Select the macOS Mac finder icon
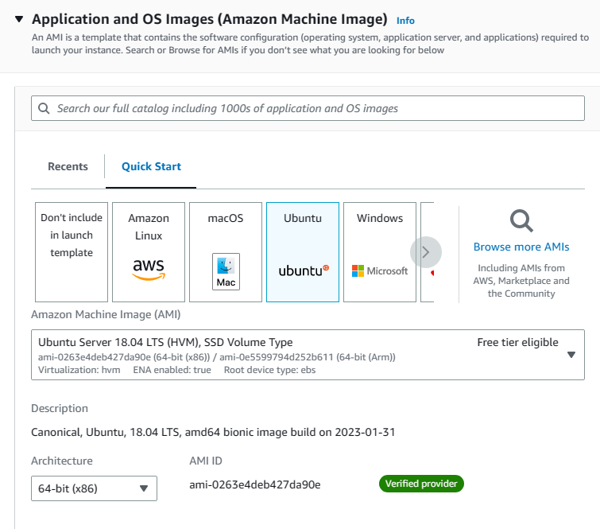 pyautogui.click(x=226, y=272)
